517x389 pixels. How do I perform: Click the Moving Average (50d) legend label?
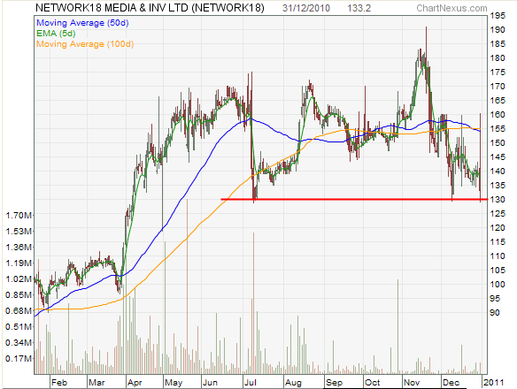(x=82, y=23)
